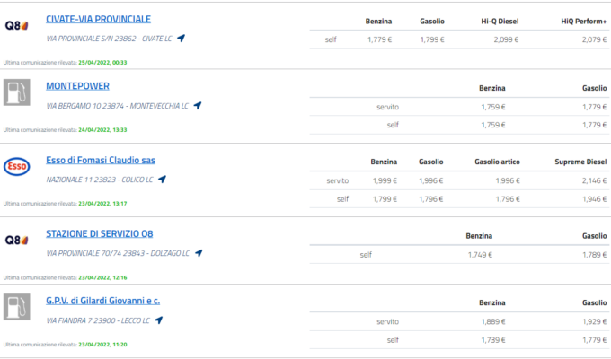Image resolution: width=611 pixels, height=359 pixels.
Task: Open navigation arrow for Civate address
Action: [x=181, y=39]
